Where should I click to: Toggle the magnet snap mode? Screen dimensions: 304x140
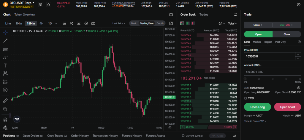coord(5,120)
